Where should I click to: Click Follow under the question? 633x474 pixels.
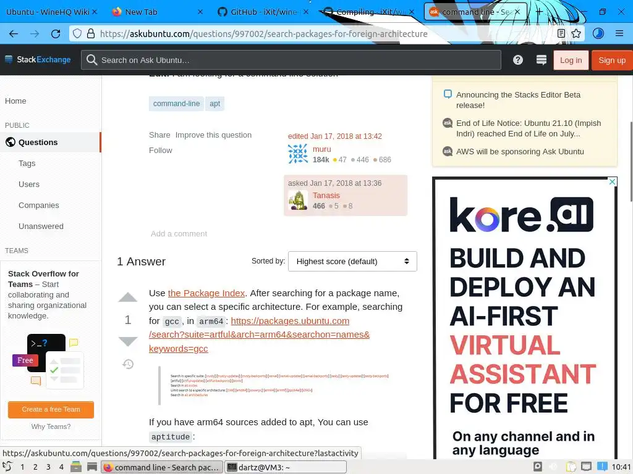click(160, 151)
